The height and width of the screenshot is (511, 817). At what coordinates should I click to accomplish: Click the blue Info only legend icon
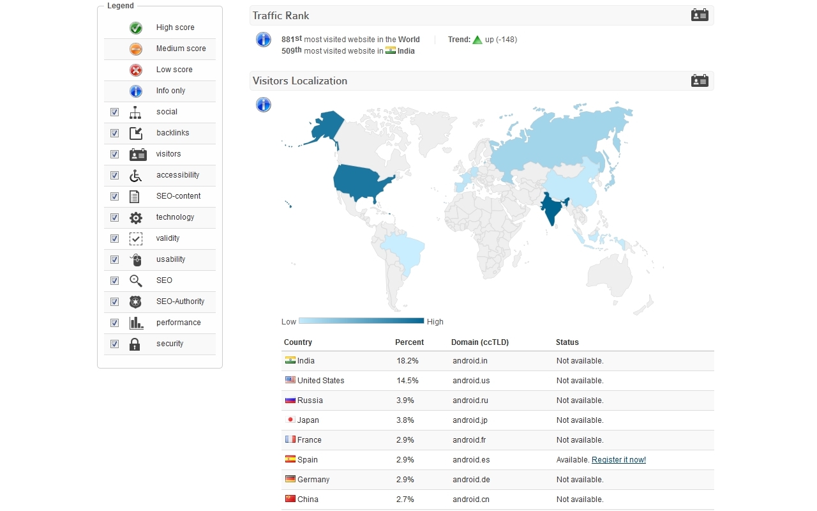point(136,91)
